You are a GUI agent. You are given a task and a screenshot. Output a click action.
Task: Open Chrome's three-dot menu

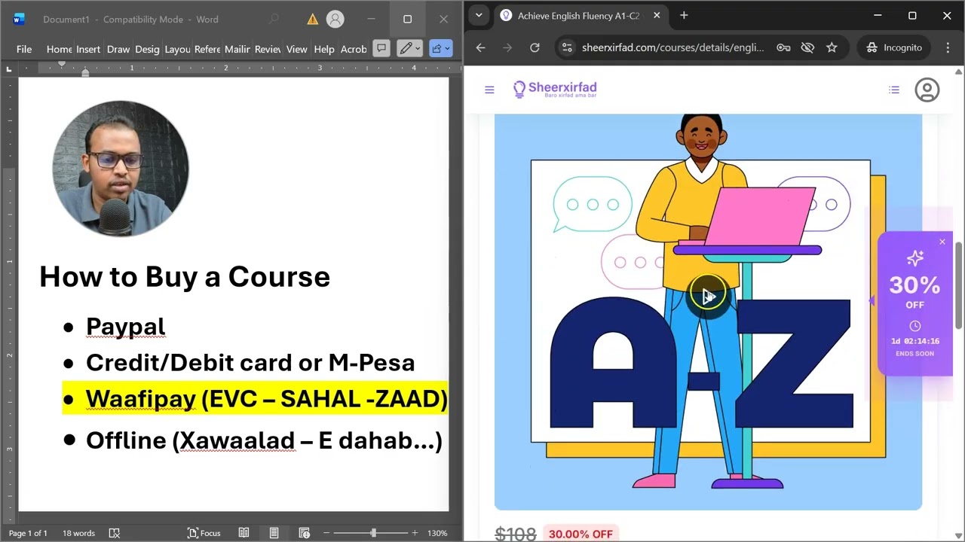point(948,47)
